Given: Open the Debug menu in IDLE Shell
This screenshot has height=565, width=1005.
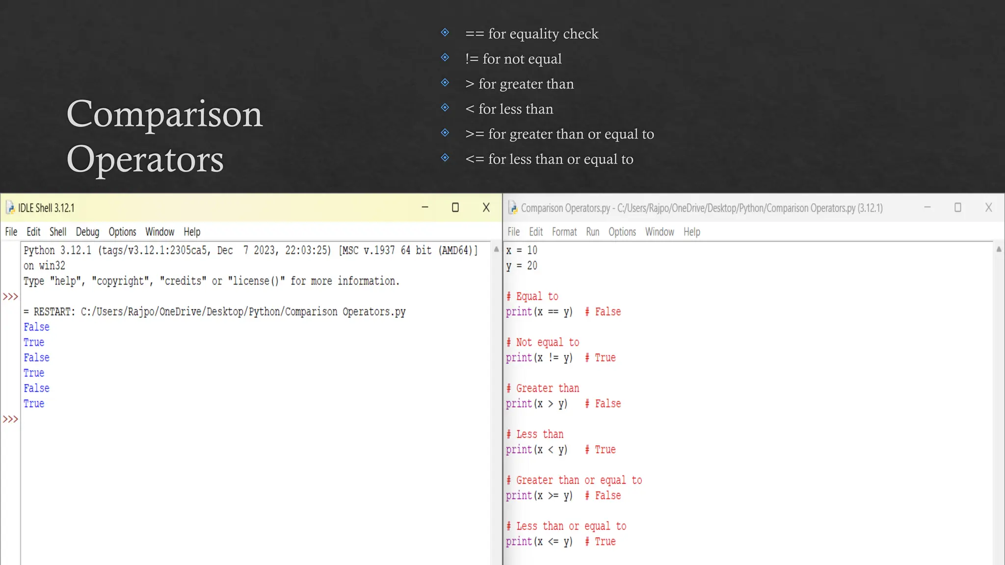Looking at the screenshot, I should (x=87, y=232).
